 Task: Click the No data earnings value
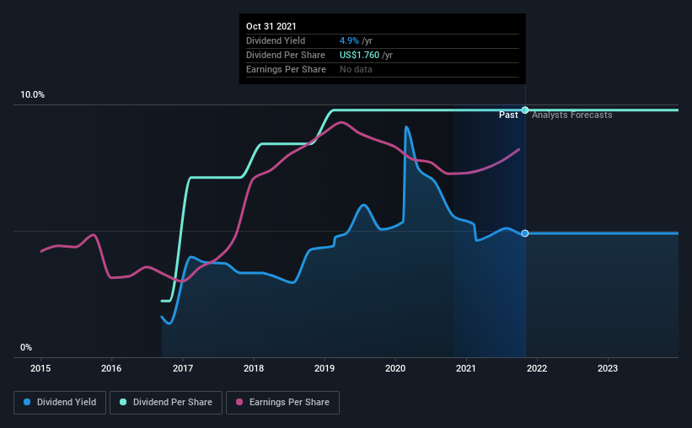coord(356,69)
